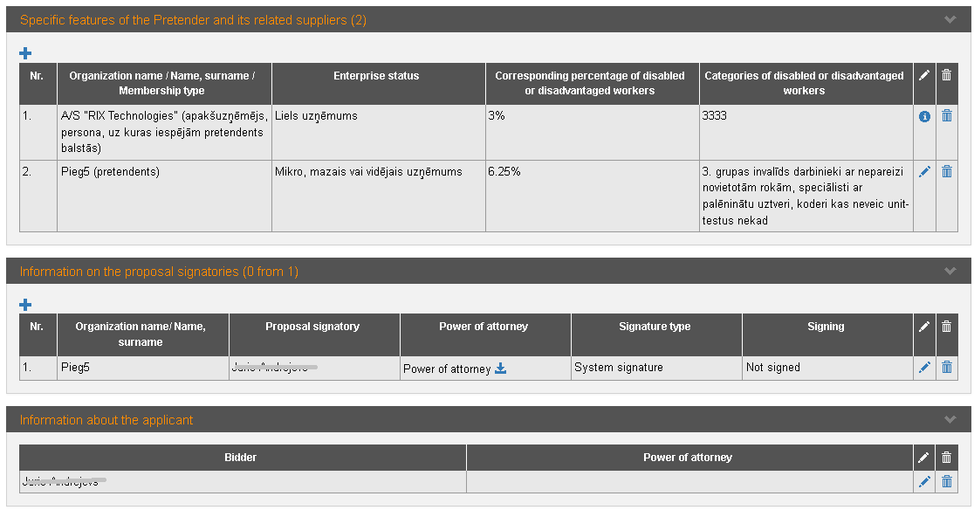Download the Power of attorney file
Viewport: 974px width, 510px height.
pyautogui.click(x=501, y=369)
